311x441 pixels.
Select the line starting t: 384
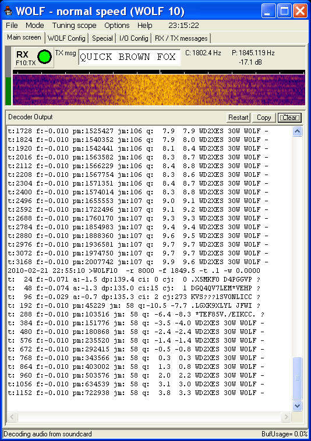click(x=136, y=323)
